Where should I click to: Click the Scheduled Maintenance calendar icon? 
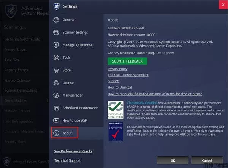[56, 108]
